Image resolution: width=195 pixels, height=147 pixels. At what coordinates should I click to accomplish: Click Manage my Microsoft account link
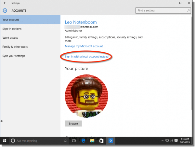click(x=84, y=46)
